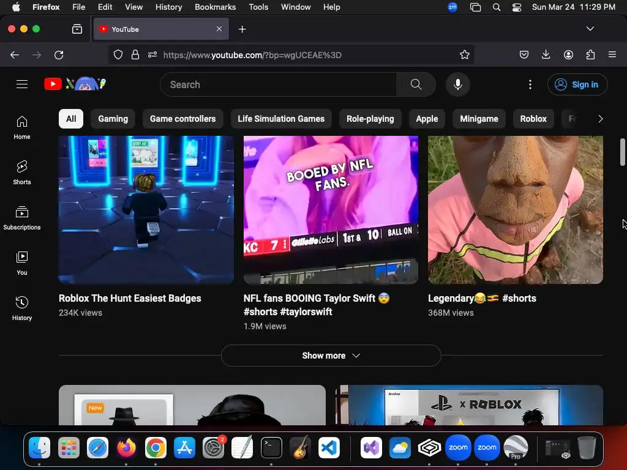This screenshot has height=470, width=627.
Task: Select the Life Simulation Games chip
Action: [x=281, y=119]
